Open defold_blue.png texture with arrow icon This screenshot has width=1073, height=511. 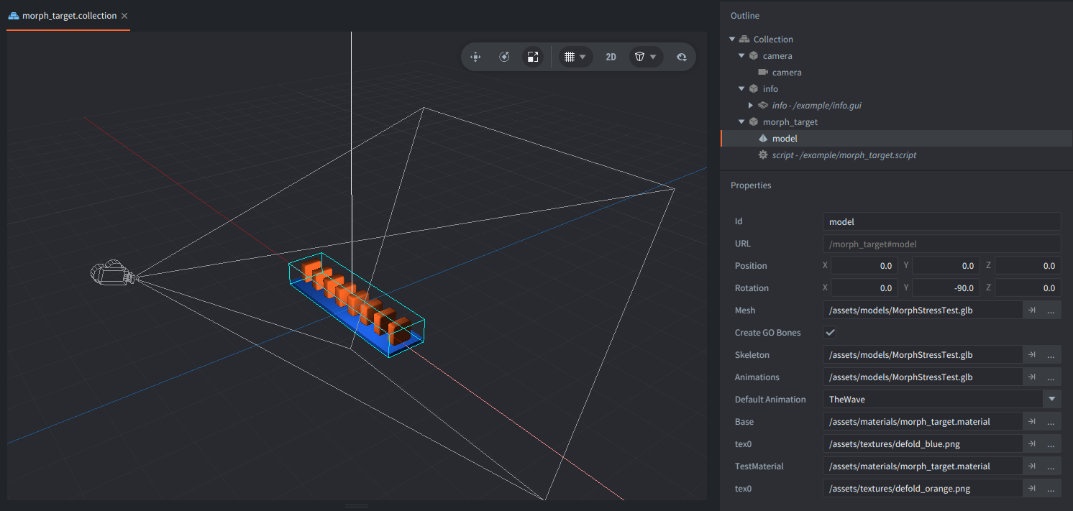click(1032, 444)
